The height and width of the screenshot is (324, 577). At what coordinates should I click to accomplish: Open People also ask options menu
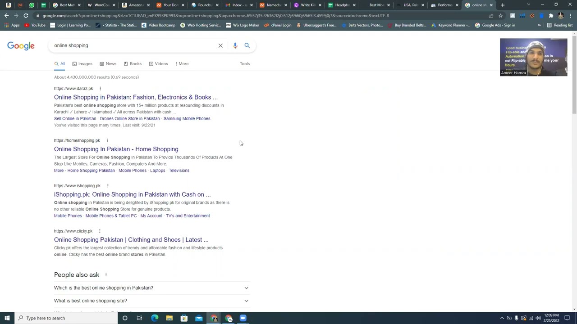click(x=106, y=275)
